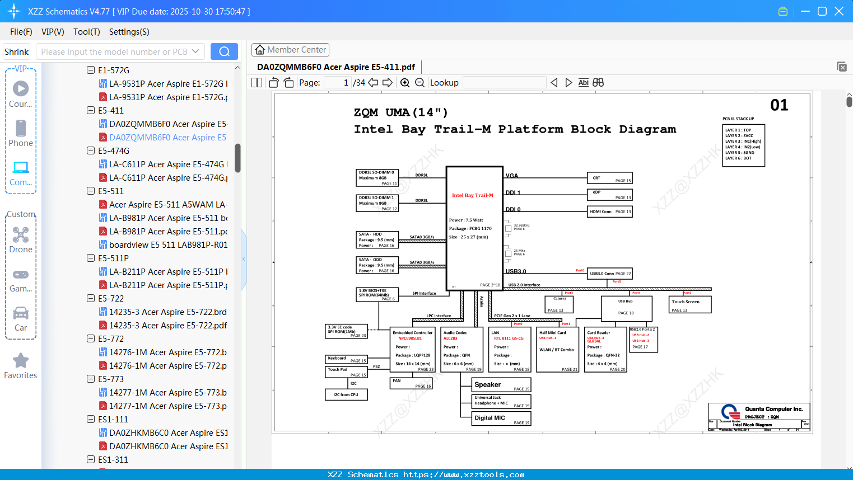Collapse the E5-474G tree folder
Image resolution: width=853 pixels, height=480 pixels.
91,150
